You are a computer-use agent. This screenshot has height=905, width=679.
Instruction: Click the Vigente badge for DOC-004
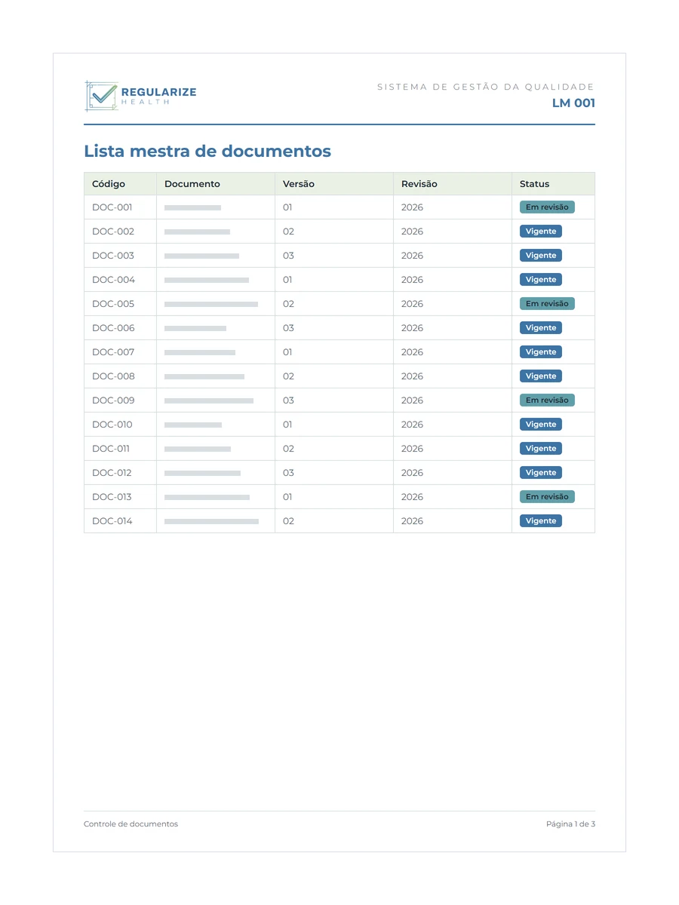click(541, 280)
